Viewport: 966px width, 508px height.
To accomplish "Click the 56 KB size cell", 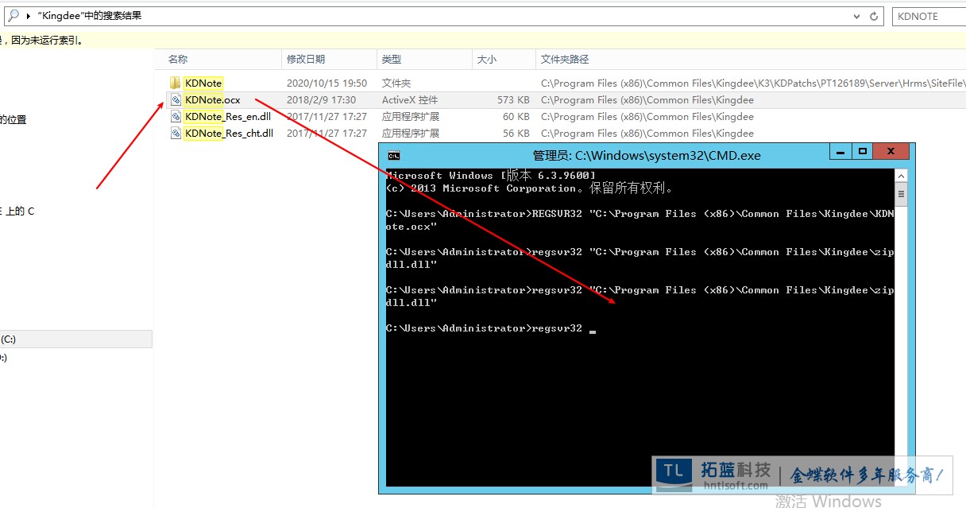I will pyautogui.click(x=516, y=134).
